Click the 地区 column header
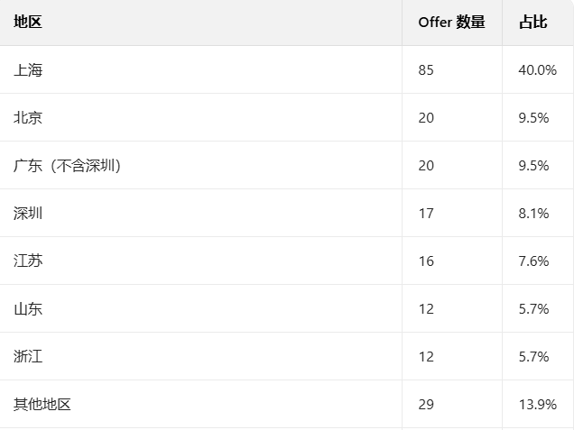The image size is (574, 430). [28, 23]
